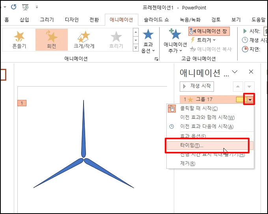
Task: Open dropdown arrow of 그룹 17 entry
Action: click(x=250, y=100)
